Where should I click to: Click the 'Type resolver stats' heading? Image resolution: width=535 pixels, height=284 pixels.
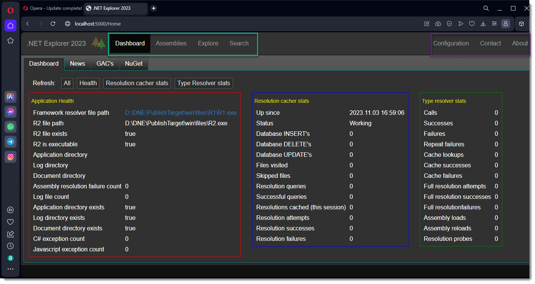pos(444,101)
